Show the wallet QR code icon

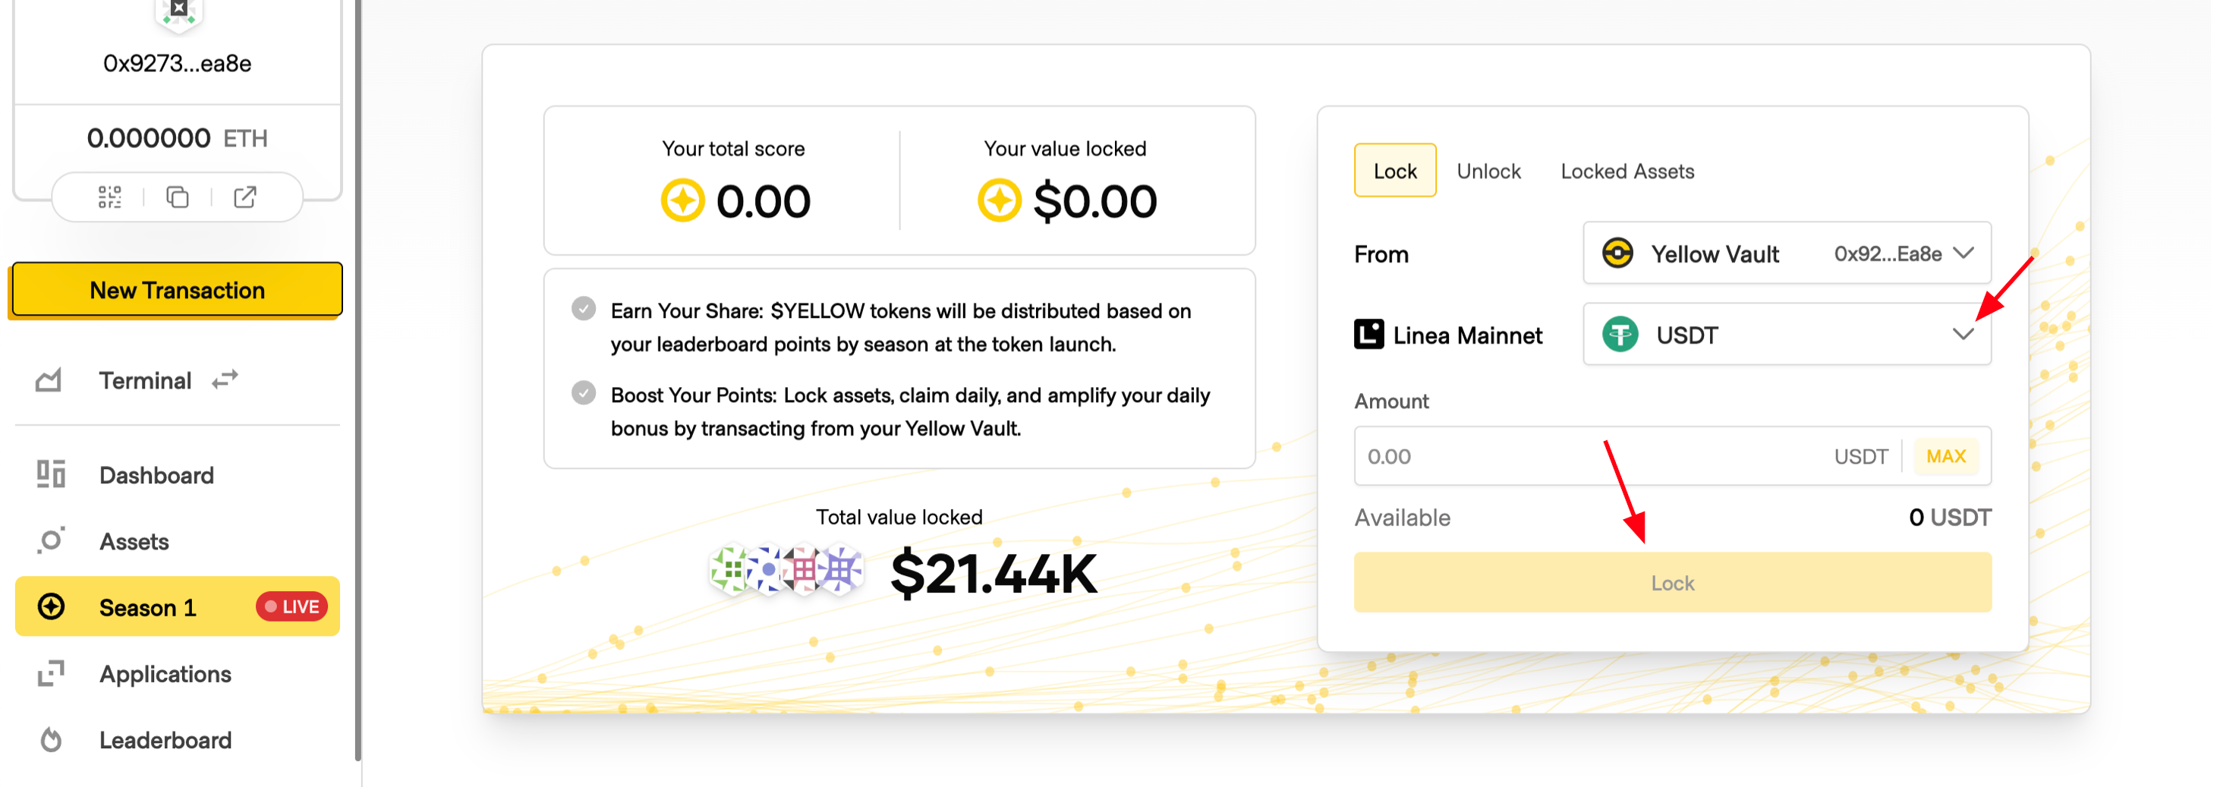[x=109, y=197]
